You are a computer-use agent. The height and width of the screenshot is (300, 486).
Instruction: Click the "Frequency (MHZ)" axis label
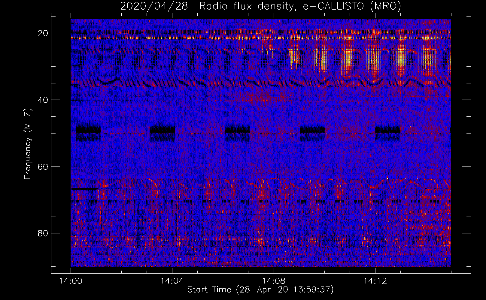[x=28, y=144]
